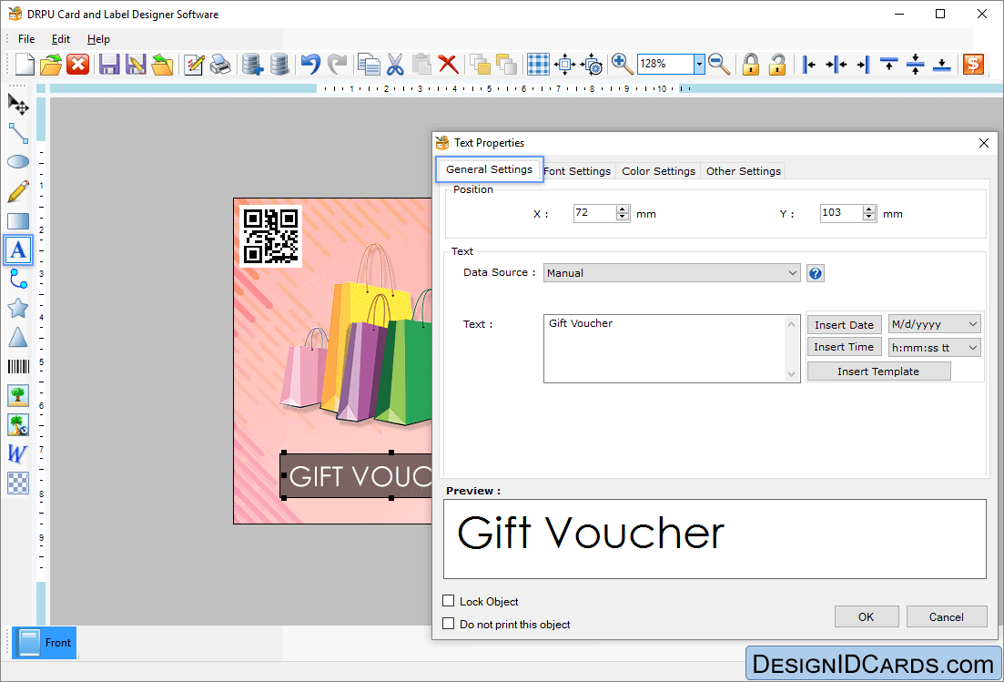The image size is (1004, 682).
Task: Select the Rectangle drawing tool
Action: click(x=18, y=221)
